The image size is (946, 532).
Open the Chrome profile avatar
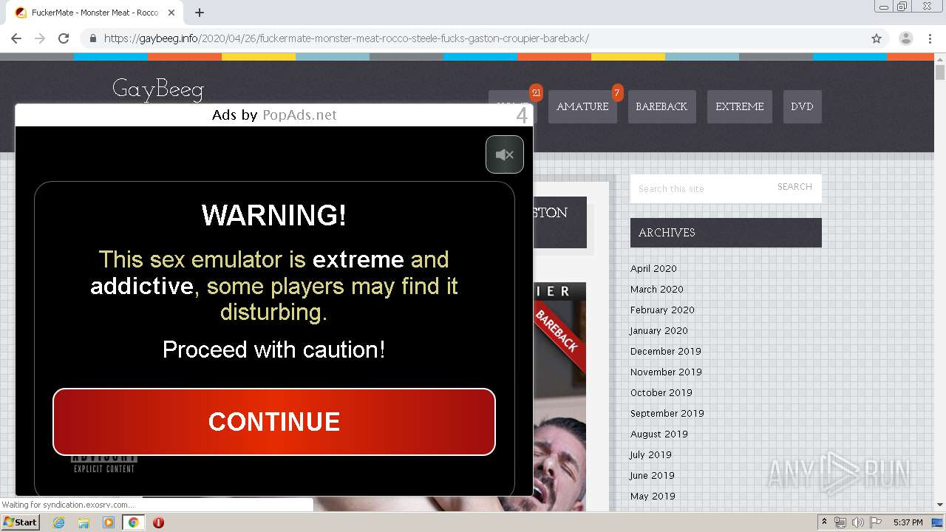click(x=906, y=38)
